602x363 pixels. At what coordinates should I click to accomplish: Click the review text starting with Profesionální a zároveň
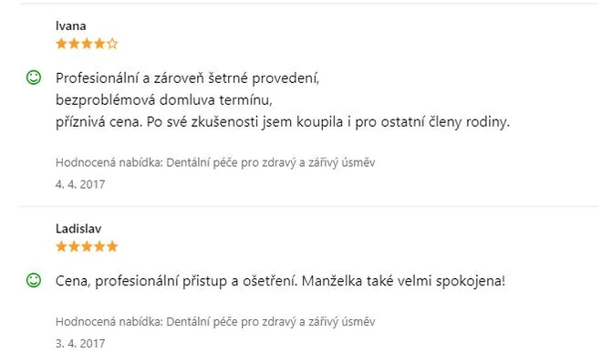(x=283, y=100)
